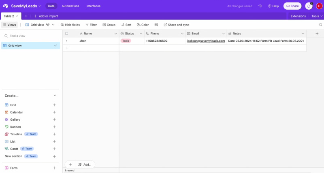324x173 pixels.
Task: Open the SaveMyLeads base name dropdown
Action: [x=26, y=6]
